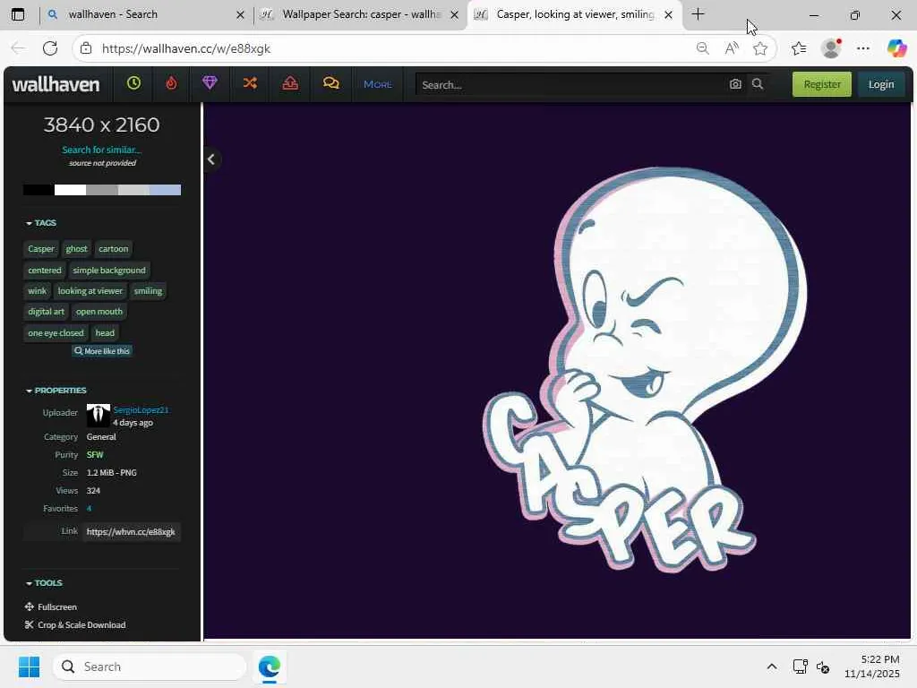Click the short link field whvn.cc/e88xgk
The width and height of the screenshot is (917, 688).
pyautogui.click(x=131, y=532)
